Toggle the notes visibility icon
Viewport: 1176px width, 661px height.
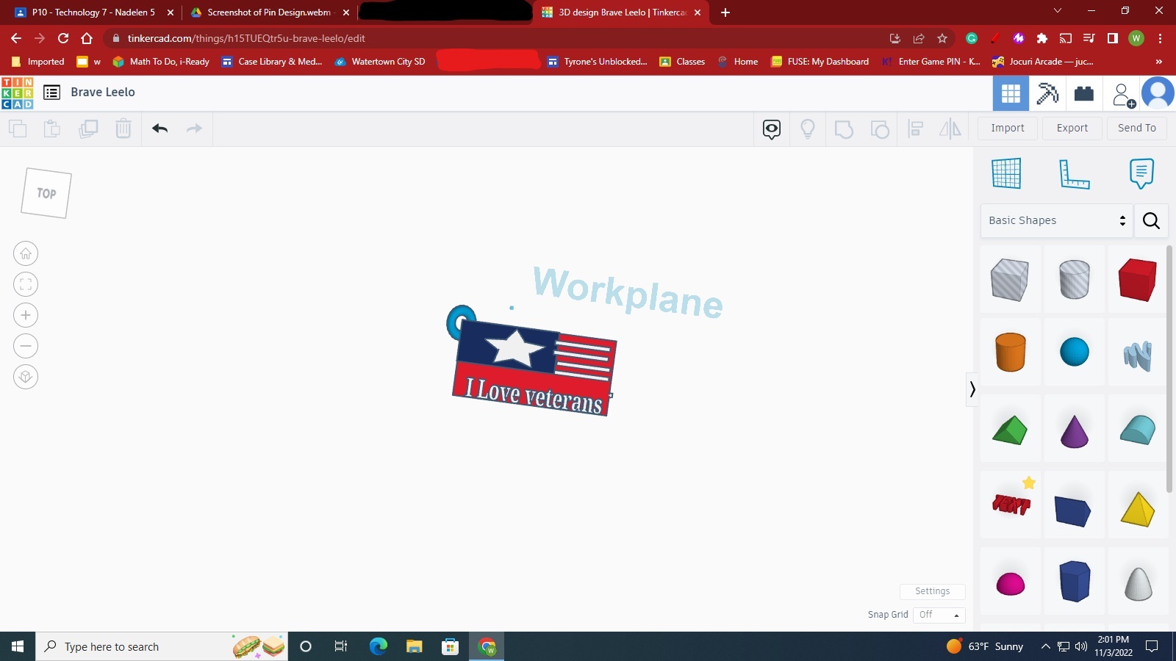tap(772, 129)
